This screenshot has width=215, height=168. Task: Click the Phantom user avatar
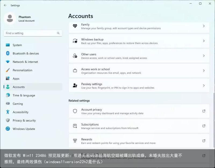pos(10,19)
